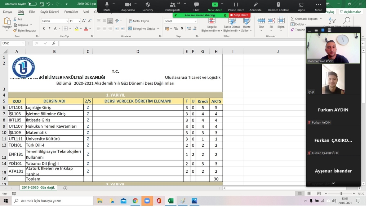Switch to Page Layout view icon

point(309,193)
